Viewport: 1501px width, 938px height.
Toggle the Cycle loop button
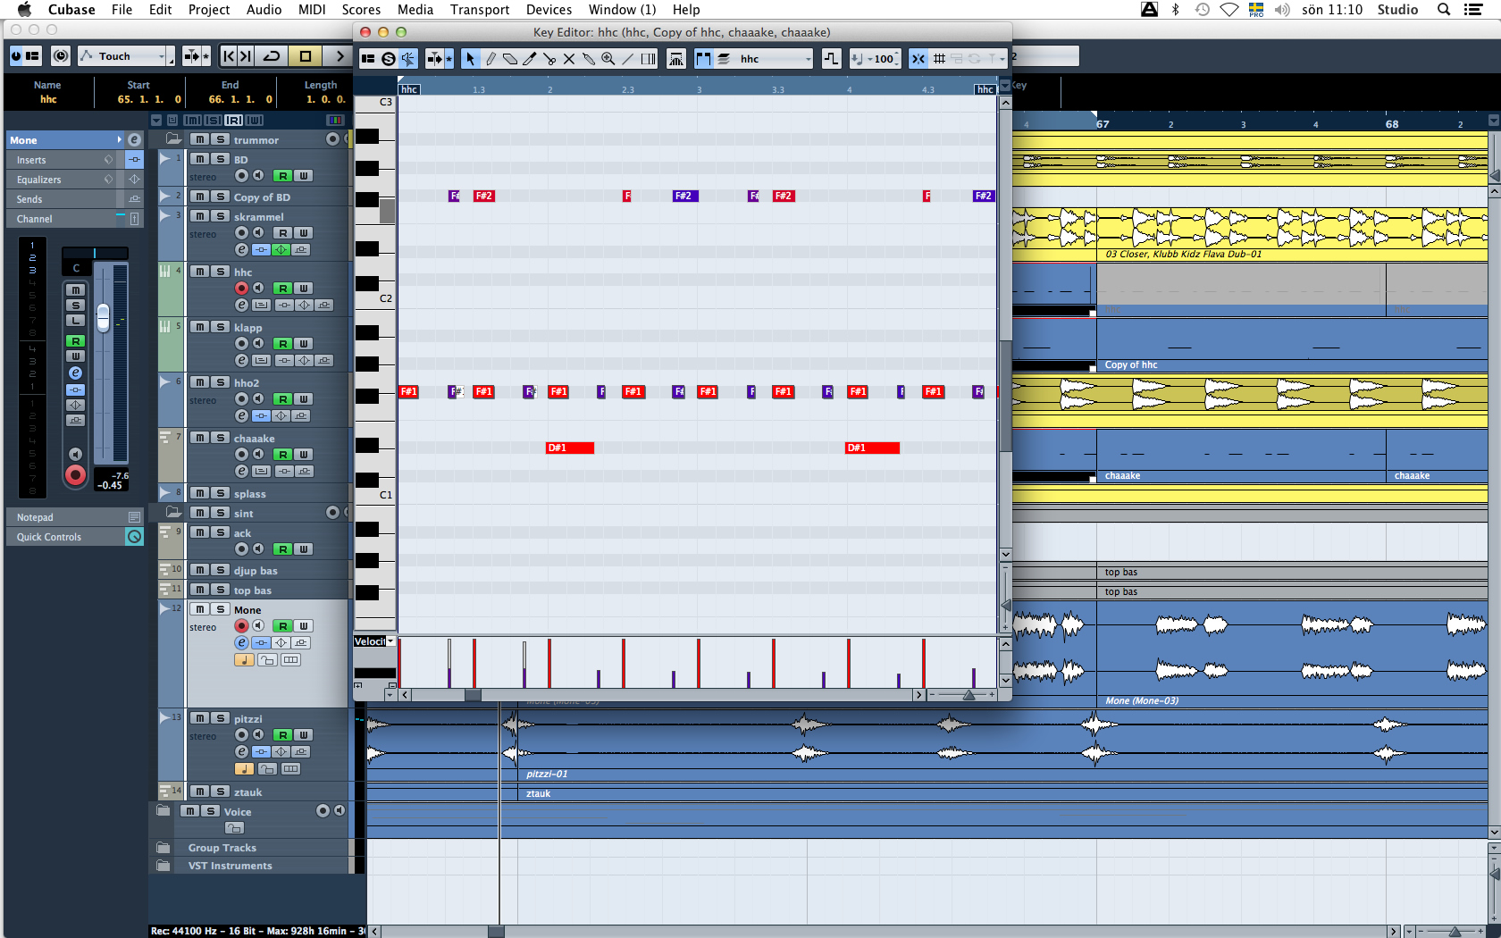(x=273, y=56)
